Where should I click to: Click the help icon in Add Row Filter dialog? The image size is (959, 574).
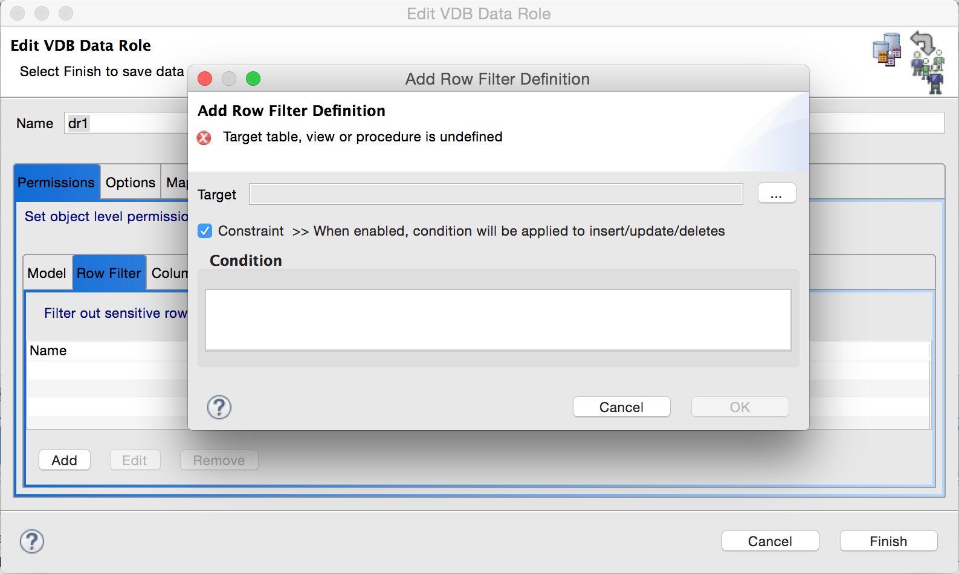[219, 407]
